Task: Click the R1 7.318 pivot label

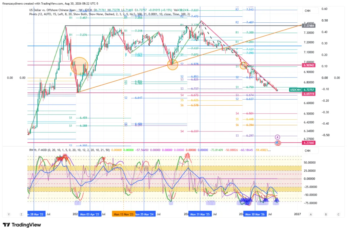Action: [133, 31]
